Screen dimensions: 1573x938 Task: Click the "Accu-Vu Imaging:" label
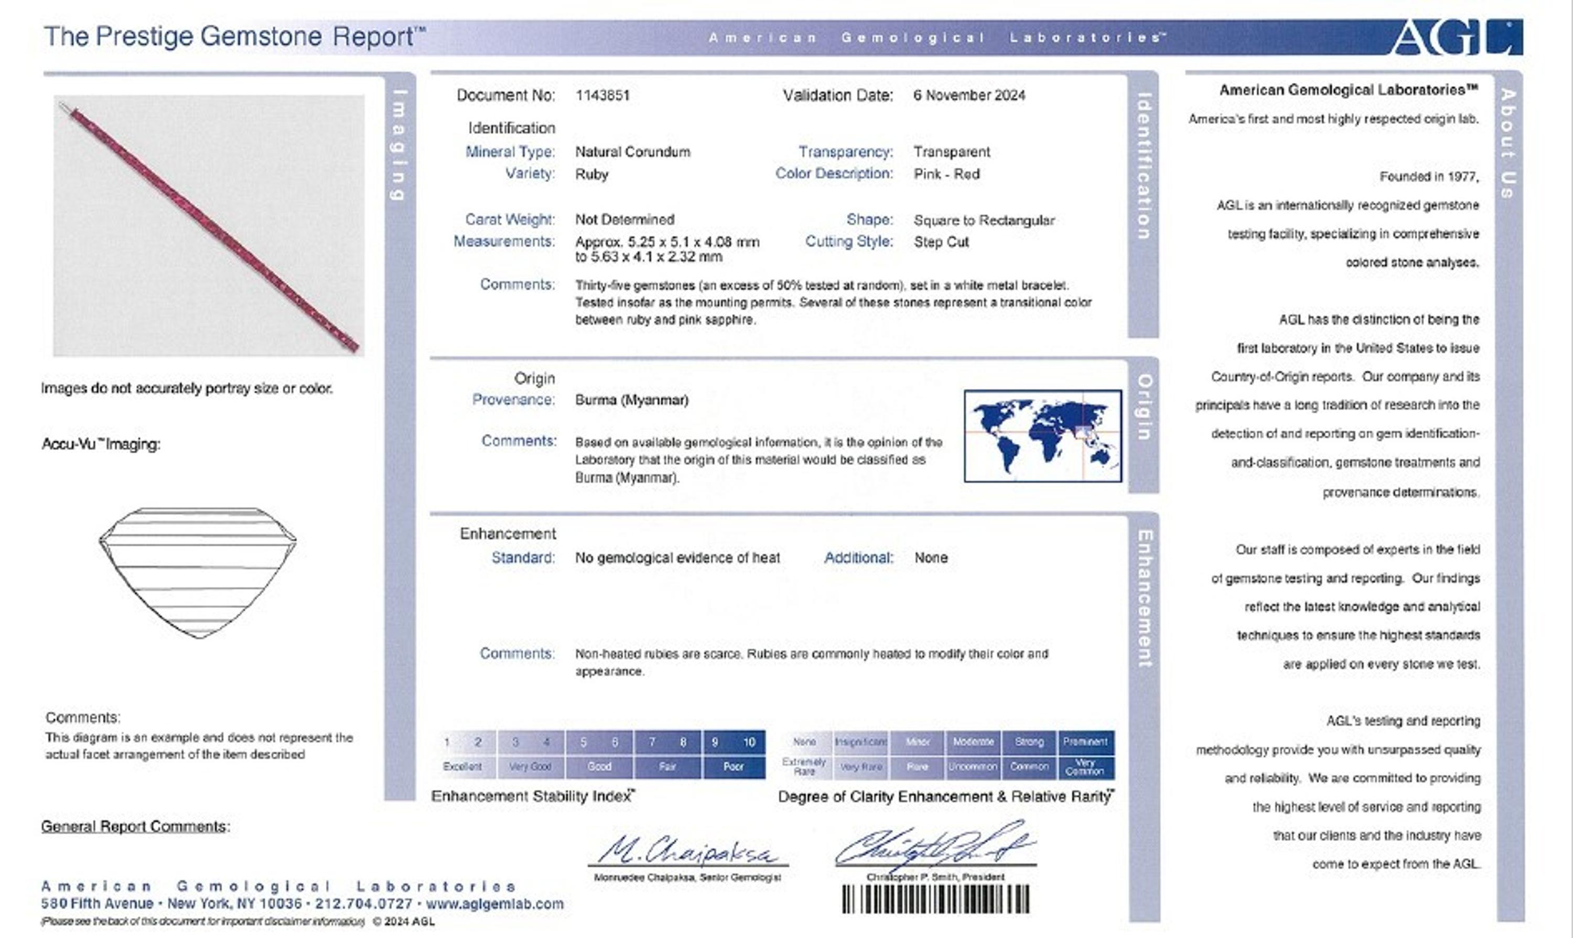[x=101, y=444]
